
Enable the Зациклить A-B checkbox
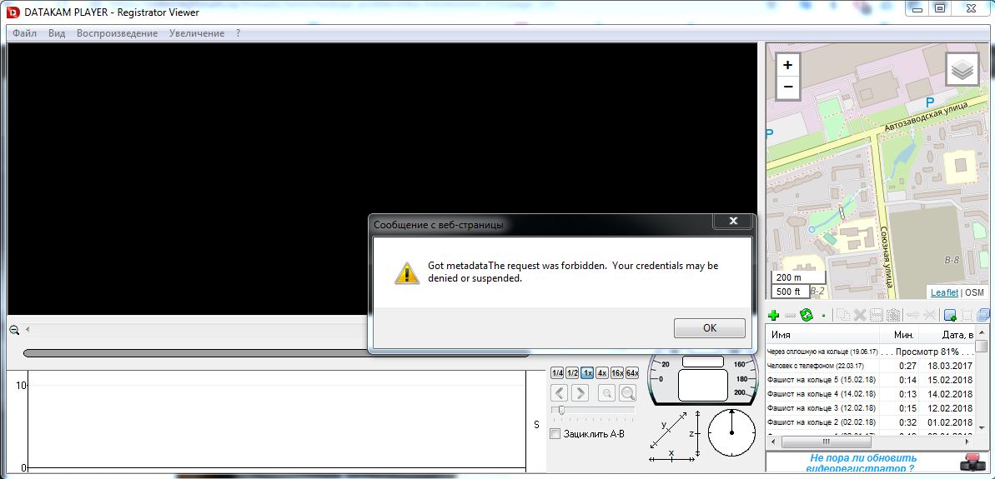tap(555, 434)
